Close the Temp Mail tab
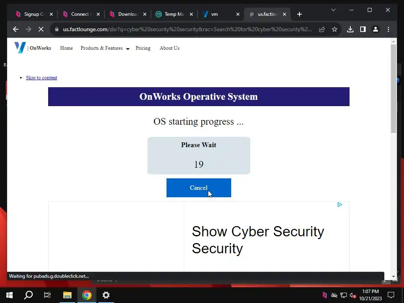 pyautogui.click(x=191, y=15)
